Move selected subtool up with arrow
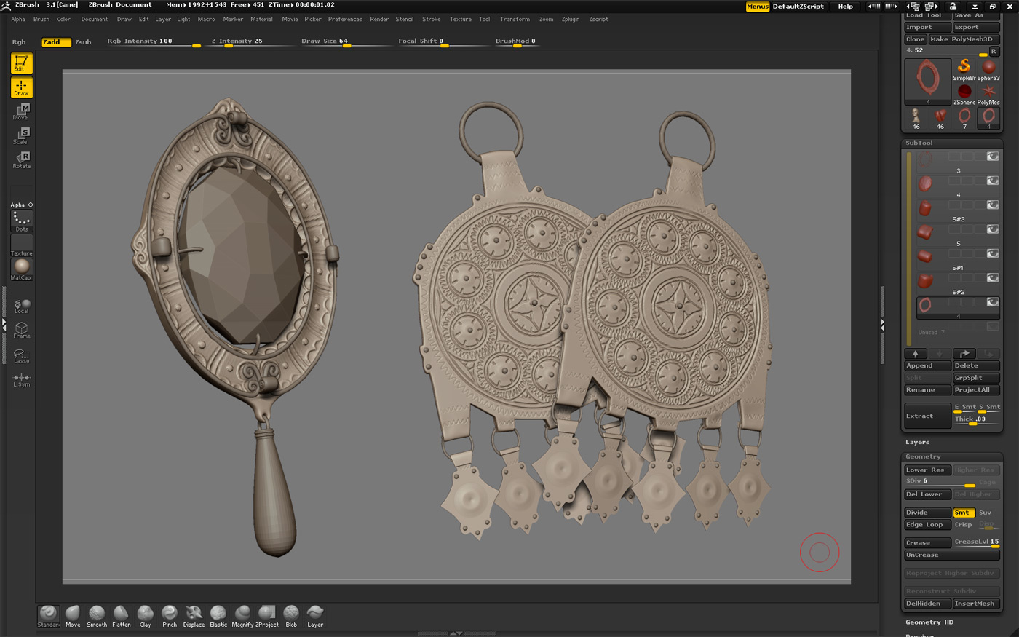1019x637 pixels. tap(916, 354)
